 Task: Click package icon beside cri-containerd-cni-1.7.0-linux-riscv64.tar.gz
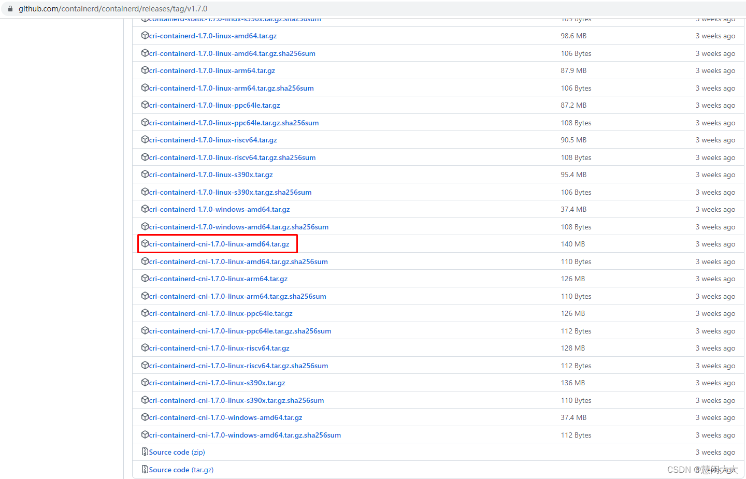point(145,347)
